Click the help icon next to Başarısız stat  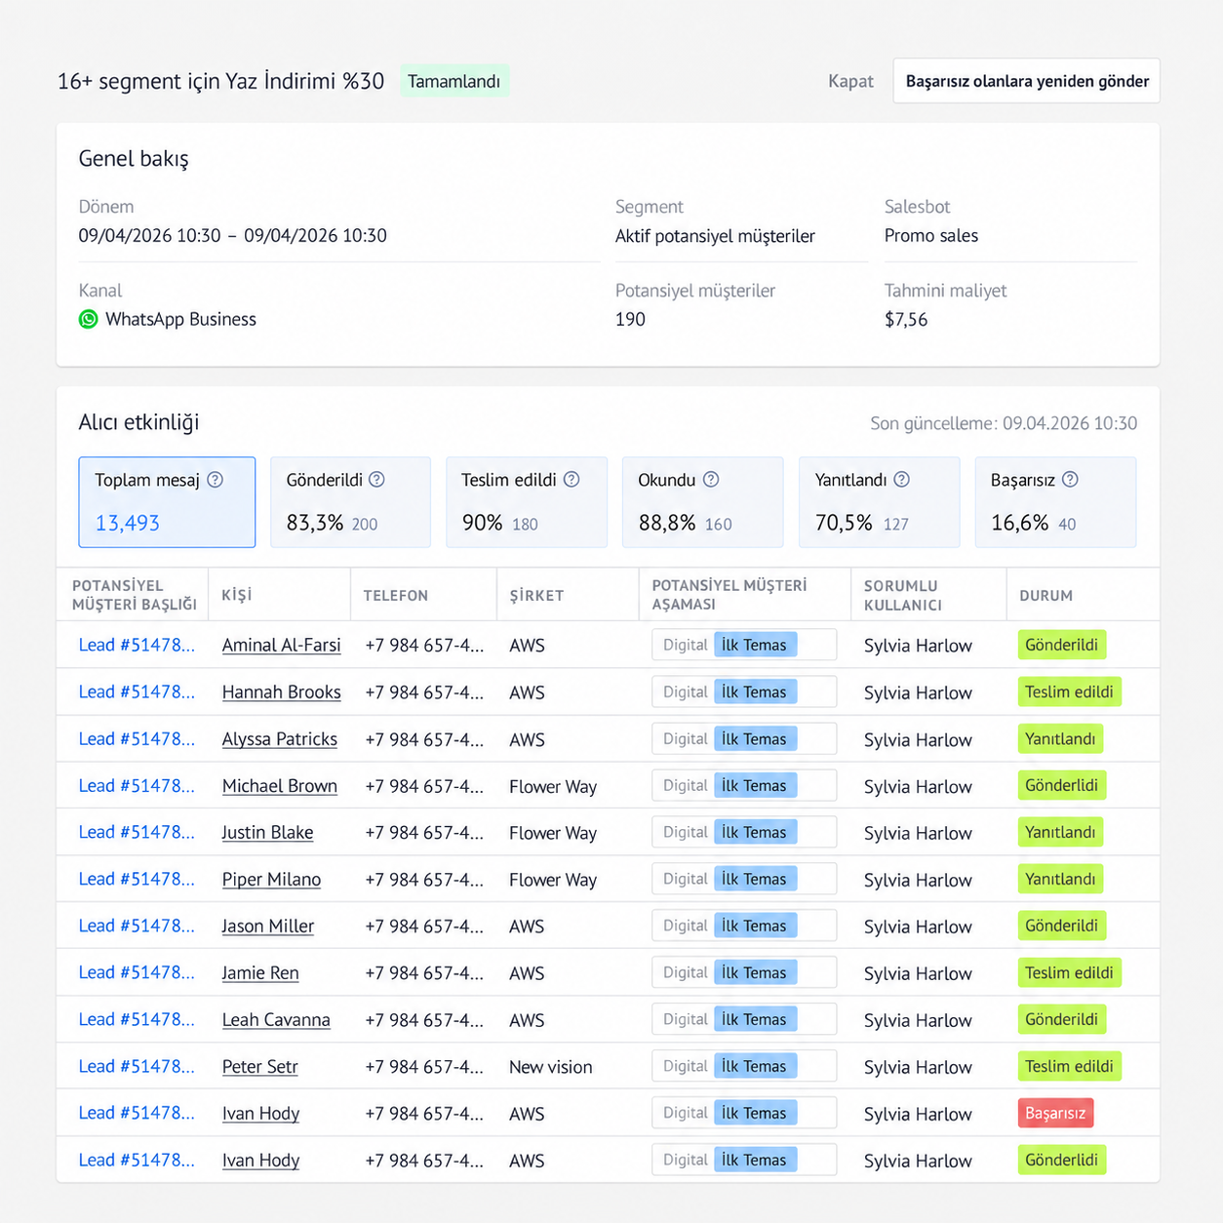[x=1070, y=480]
